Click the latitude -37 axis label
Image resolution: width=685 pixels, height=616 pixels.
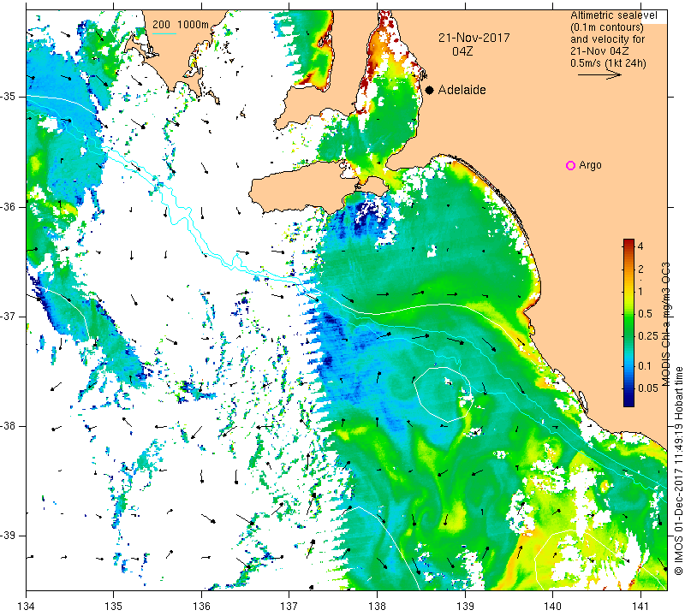[x=9, y=316]
